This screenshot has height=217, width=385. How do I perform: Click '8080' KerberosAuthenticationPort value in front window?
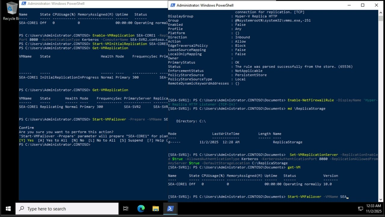pos(323,159)
